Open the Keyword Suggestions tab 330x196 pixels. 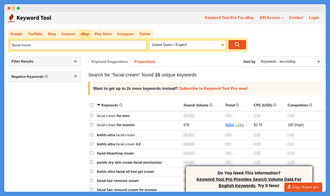point(109,62)
